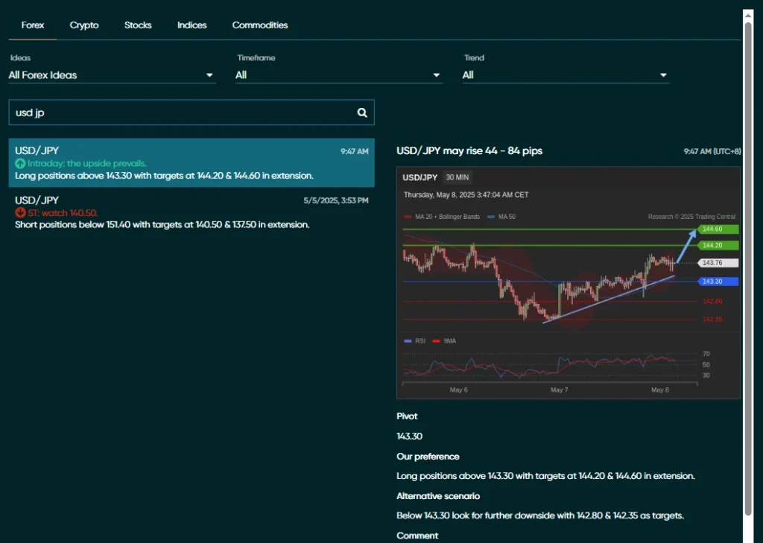Toggle the 9MA indicator visibility
Screen dimensions: 763x543
435,340
